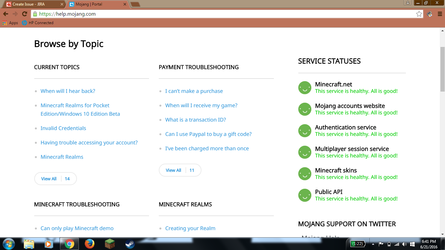Image resolution: width=445 pixels, height=250 pixels.
Task: Click the Minecraft.net smiley status icon
Action: pyautogui.click(x=305, y=88)
